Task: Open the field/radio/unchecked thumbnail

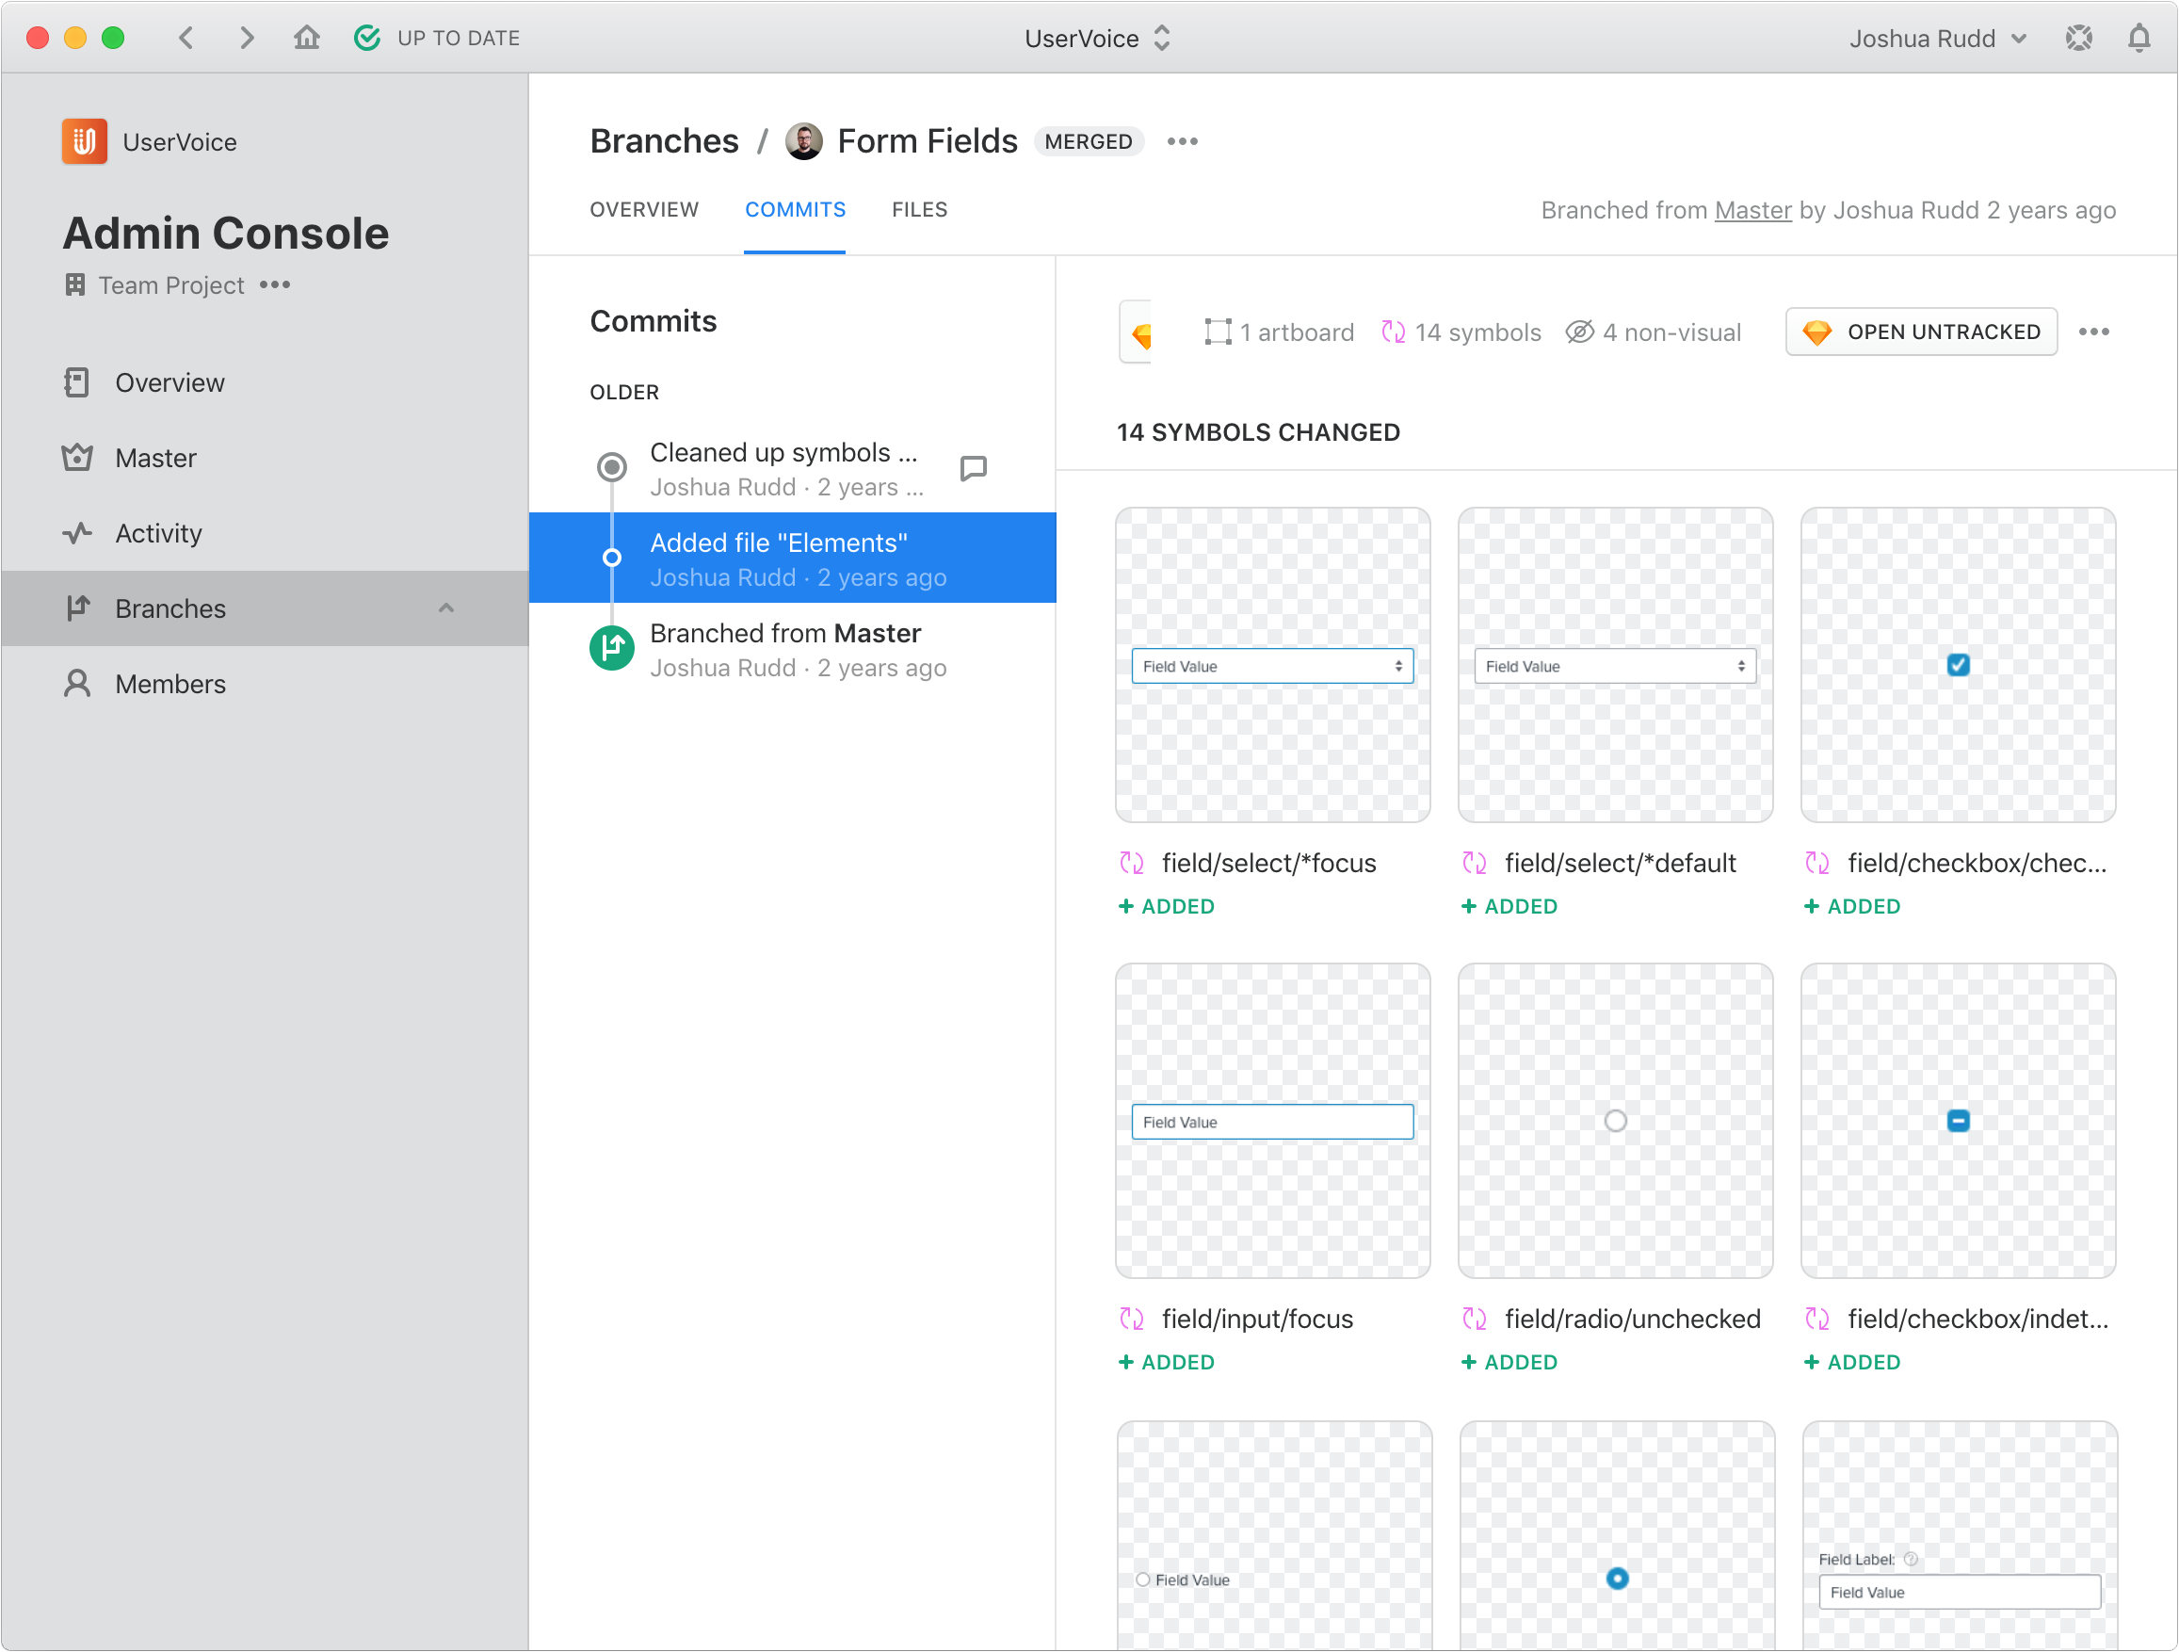Action: 1616,1121
